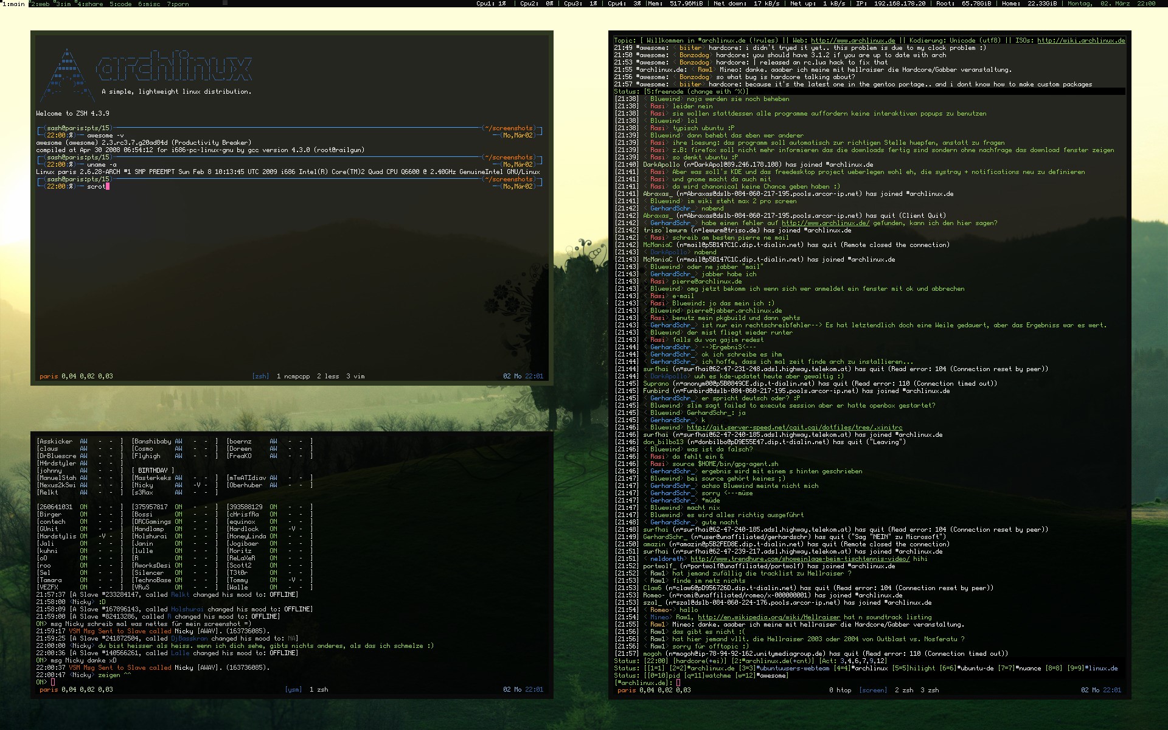Select the 6:misc tag
Image resolution: width=1168 pixels, height=730 pixels.
tap(149, 4)
